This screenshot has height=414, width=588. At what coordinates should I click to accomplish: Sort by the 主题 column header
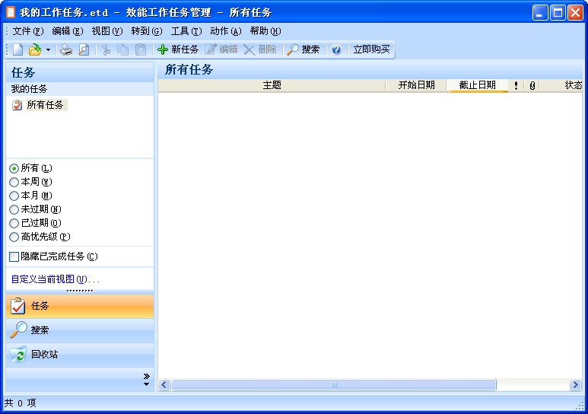point(272,85)
